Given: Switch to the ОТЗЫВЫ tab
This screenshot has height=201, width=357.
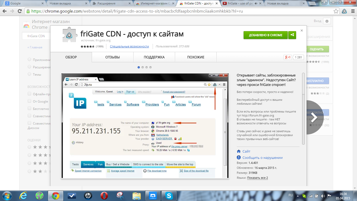Looking at the screenshot, I should point(113,57).
